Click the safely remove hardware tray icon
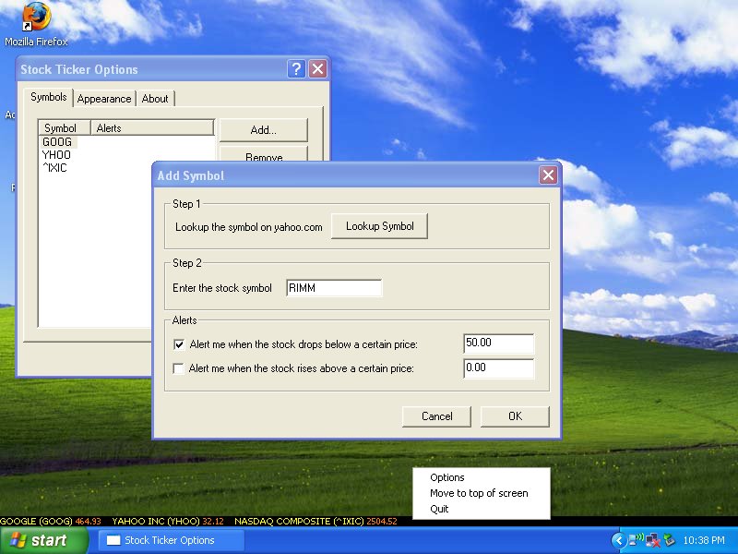Image resolution: width=738 pixels, height=554 pixels. point(669,540)
